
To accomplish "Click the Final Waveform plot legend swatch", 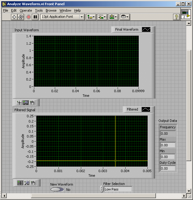I will pyautogui.click(x=146, y=30).
